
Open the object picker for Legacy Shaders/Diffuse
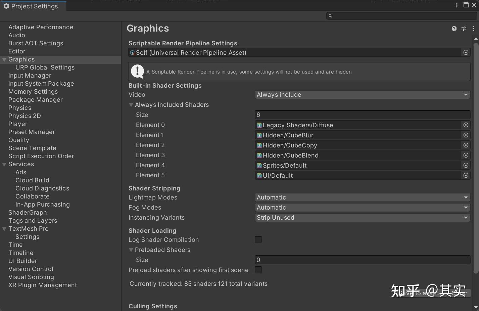pos(466,125)
